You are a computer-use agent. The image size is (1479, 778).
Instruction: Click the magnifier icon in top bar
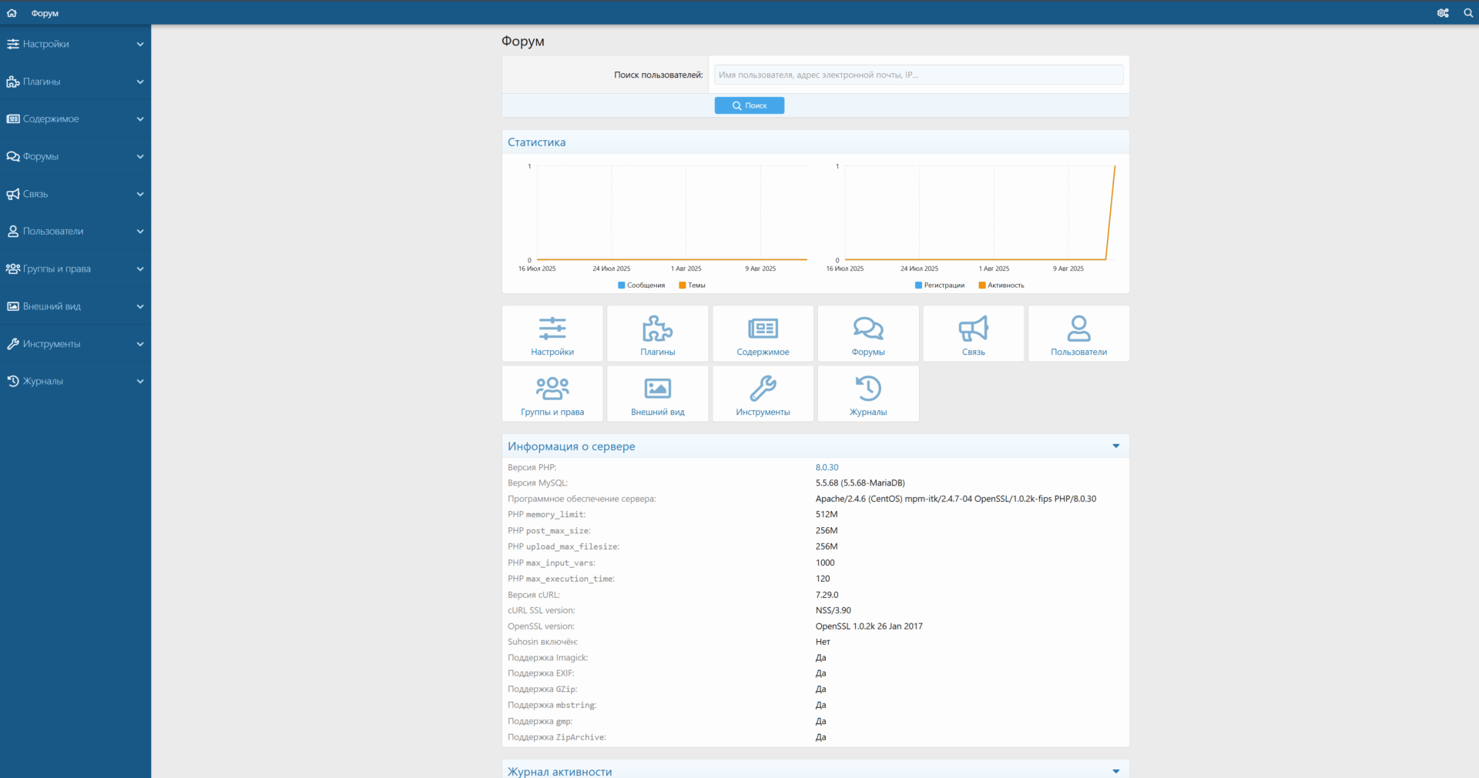1468,13
